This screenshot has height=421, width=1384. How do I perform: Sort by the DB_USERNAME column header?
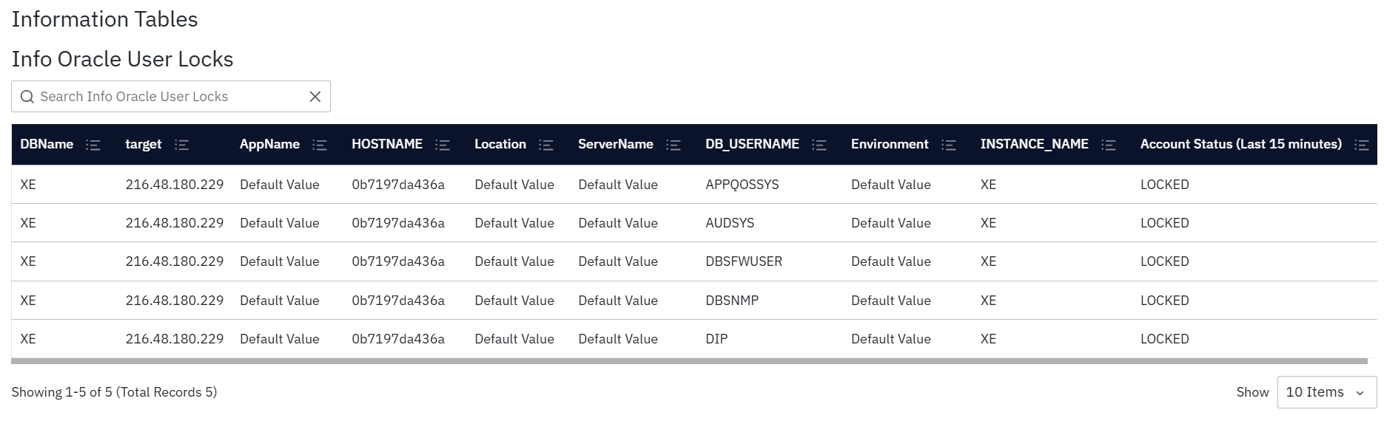pyautogui.click(x=752, y=144)
